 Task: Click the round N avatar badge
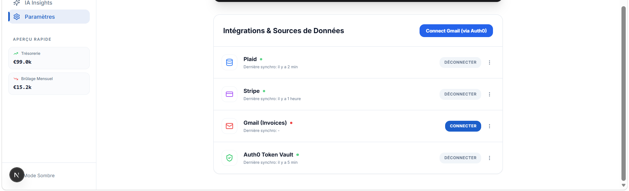pyautogui.click(x=17, y=175)
